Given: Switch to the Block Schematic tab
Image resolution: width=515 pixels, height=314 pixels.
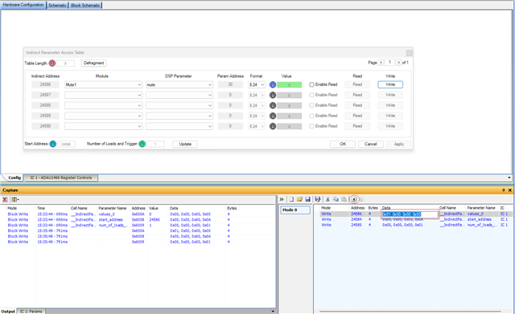Looking at the screenshot, I should [x=85, y=6].
